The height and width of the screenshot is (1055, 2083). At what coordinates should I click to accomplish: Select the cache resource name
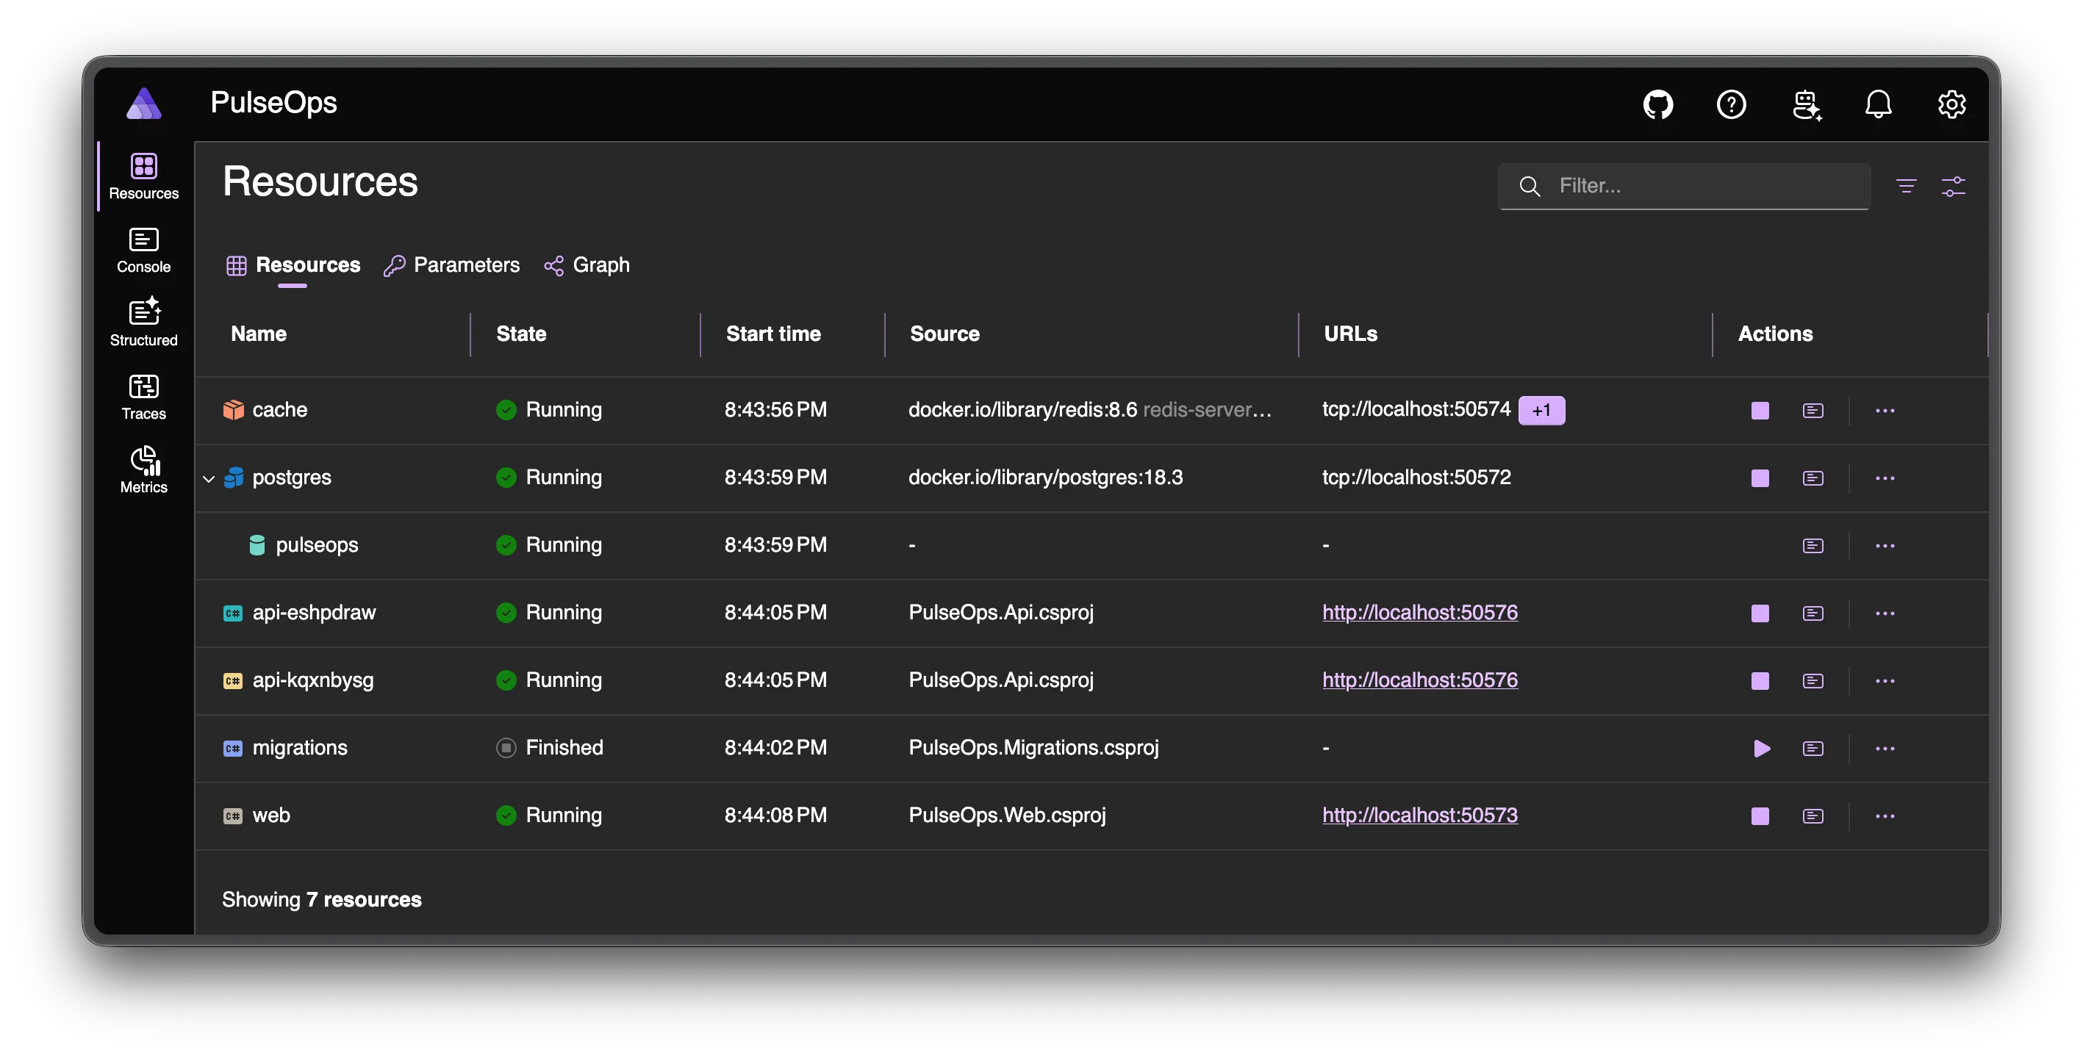(280, 410)
